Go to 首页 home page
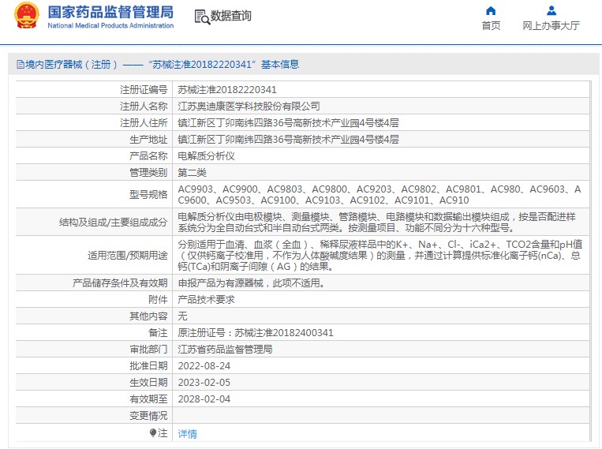The image size is (602, 449). point(491,26)
